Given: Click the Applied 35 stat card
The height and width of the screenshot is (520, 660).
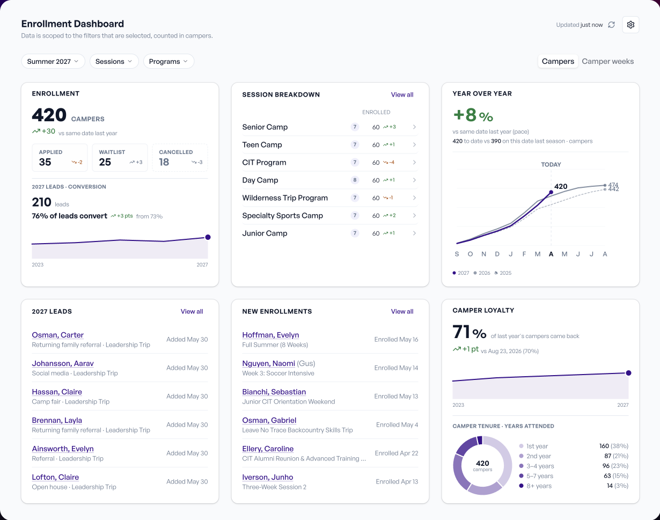Looking at the screenshot, I should (x=60, y=158).
